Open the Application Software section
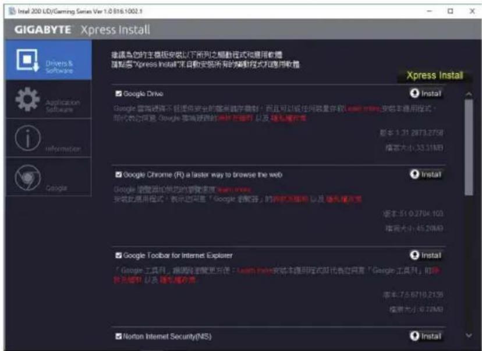Image resolution: width=482 pixels, height=351 pixels. click(48, 100)
